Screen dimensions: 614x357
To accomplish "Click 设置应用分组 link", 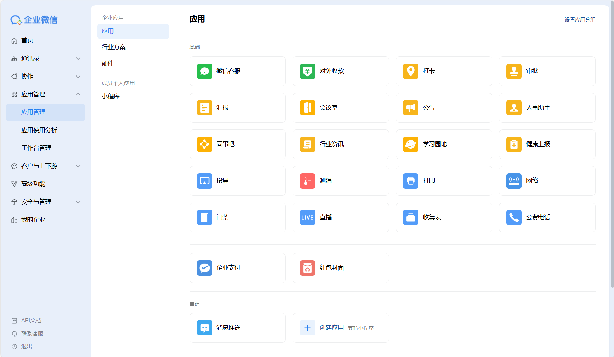I will [x=580, y=20].
